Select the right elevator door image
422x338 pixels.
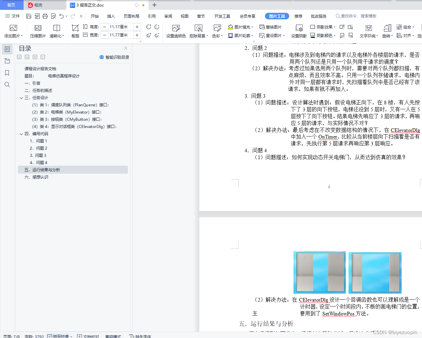click(375, 273)
